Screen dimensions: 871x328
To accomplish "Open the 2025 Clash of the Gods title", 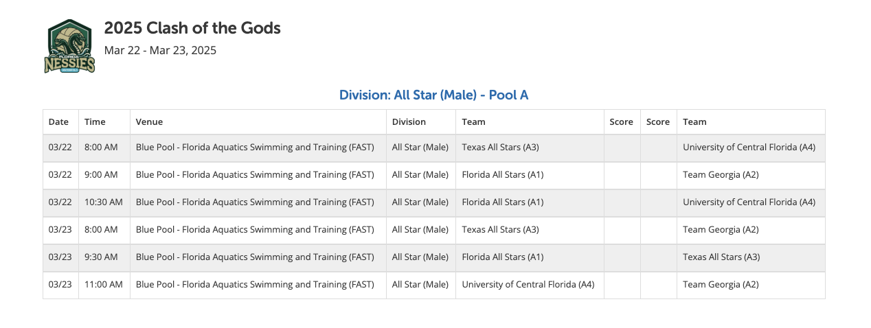I will point(192,28).
